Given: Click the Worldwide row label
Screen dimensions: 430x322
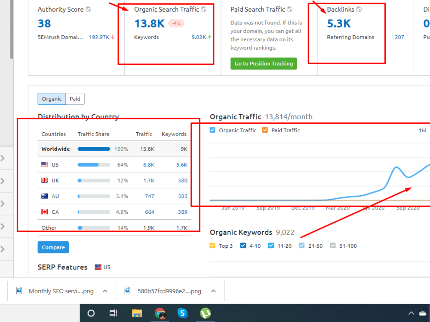Looking at the screenshot, I should pos(55,149).
